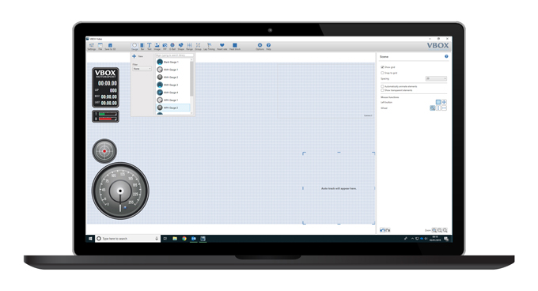Click the Heart rate toolbar icon

tap(222, 47)
